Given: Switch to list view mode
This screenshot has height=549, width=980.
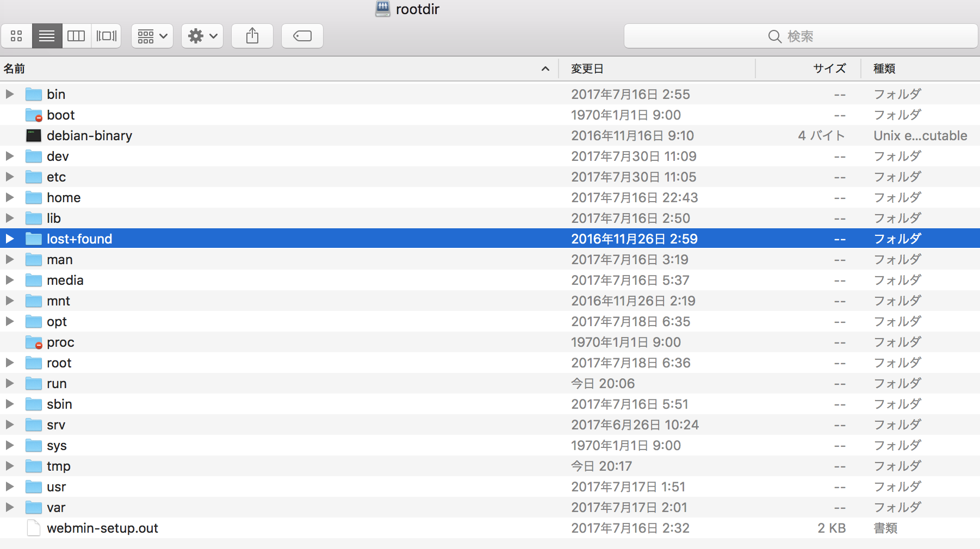Looking at the screenshot, I should pos(47,36).
